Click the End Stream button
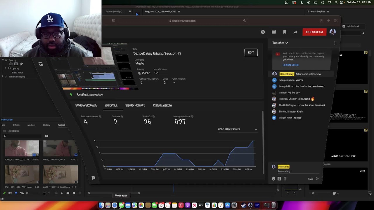This screenshot has height=210, width=374. [314, 32]
